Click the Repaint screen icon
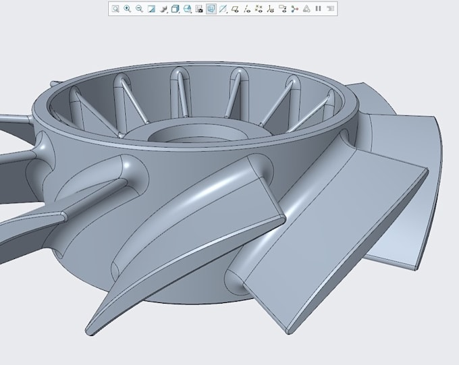 pyautogui.click(x=151, y=9)
